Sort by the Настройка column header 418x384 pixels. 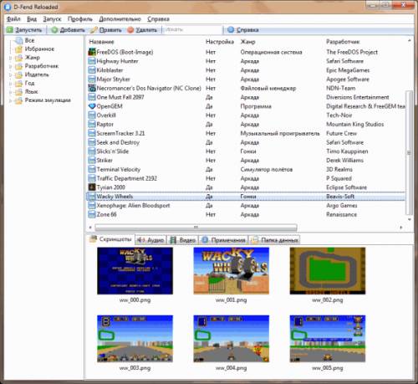(220, 42)
